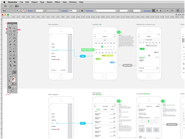Align paragraph text to the left

tap(154, 10)
